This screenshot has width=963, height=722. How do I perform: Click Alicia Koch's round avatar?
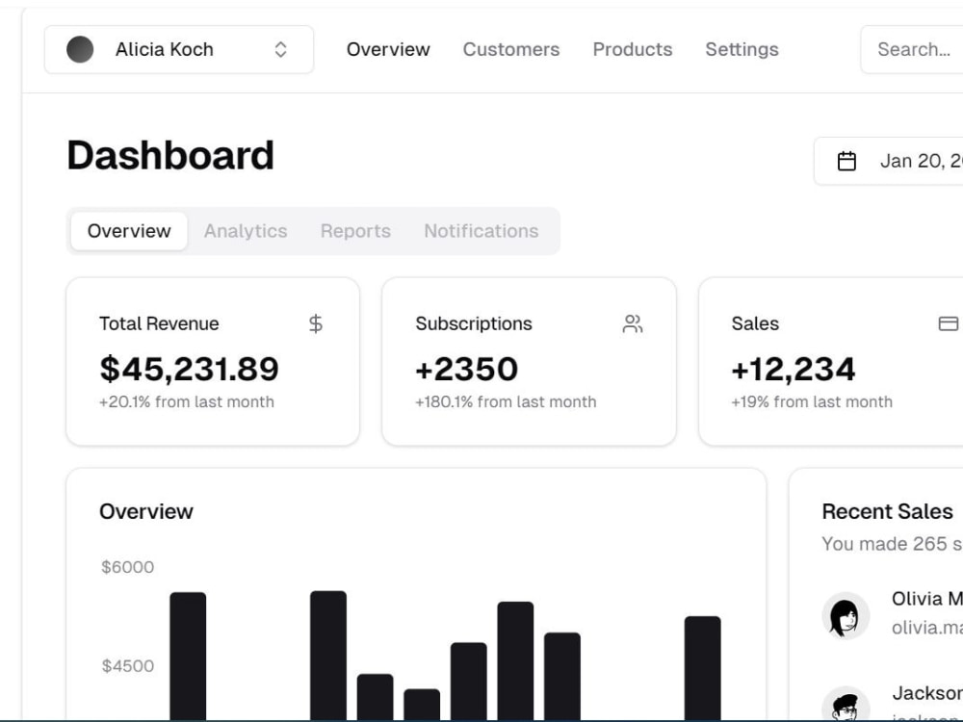(80, 50)
